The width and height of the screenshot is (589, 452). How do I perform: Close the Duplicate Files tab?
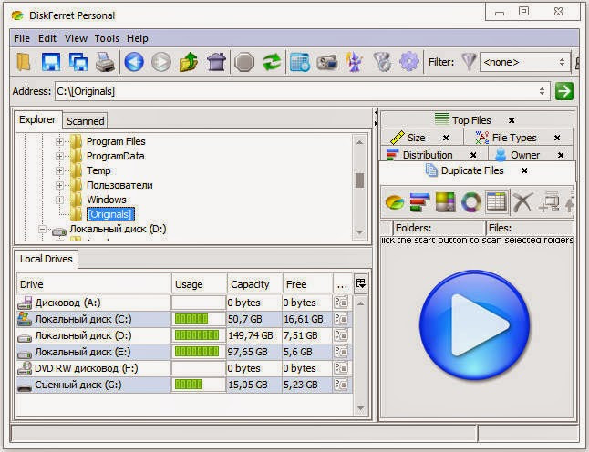(x=524, y=170)
